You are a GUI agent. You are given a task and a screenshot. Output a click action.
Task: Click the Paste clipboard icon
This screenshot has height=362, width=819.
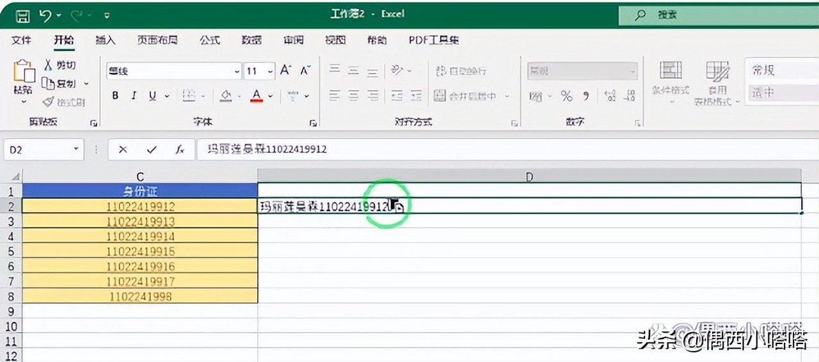click(x=24, y=71)
